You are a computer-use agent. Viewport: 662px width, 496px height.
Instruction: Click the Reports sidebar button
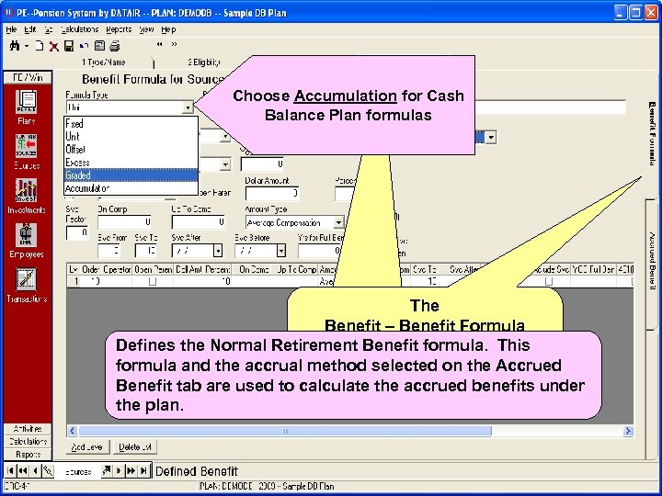(x=28, y=455)
